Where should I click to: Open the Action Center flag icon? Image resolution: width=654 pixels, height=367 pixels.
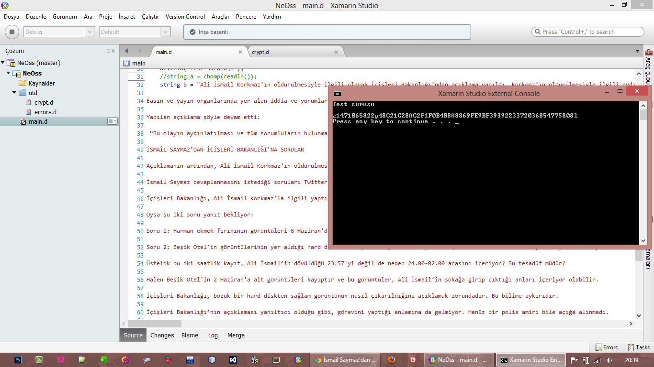575,360
